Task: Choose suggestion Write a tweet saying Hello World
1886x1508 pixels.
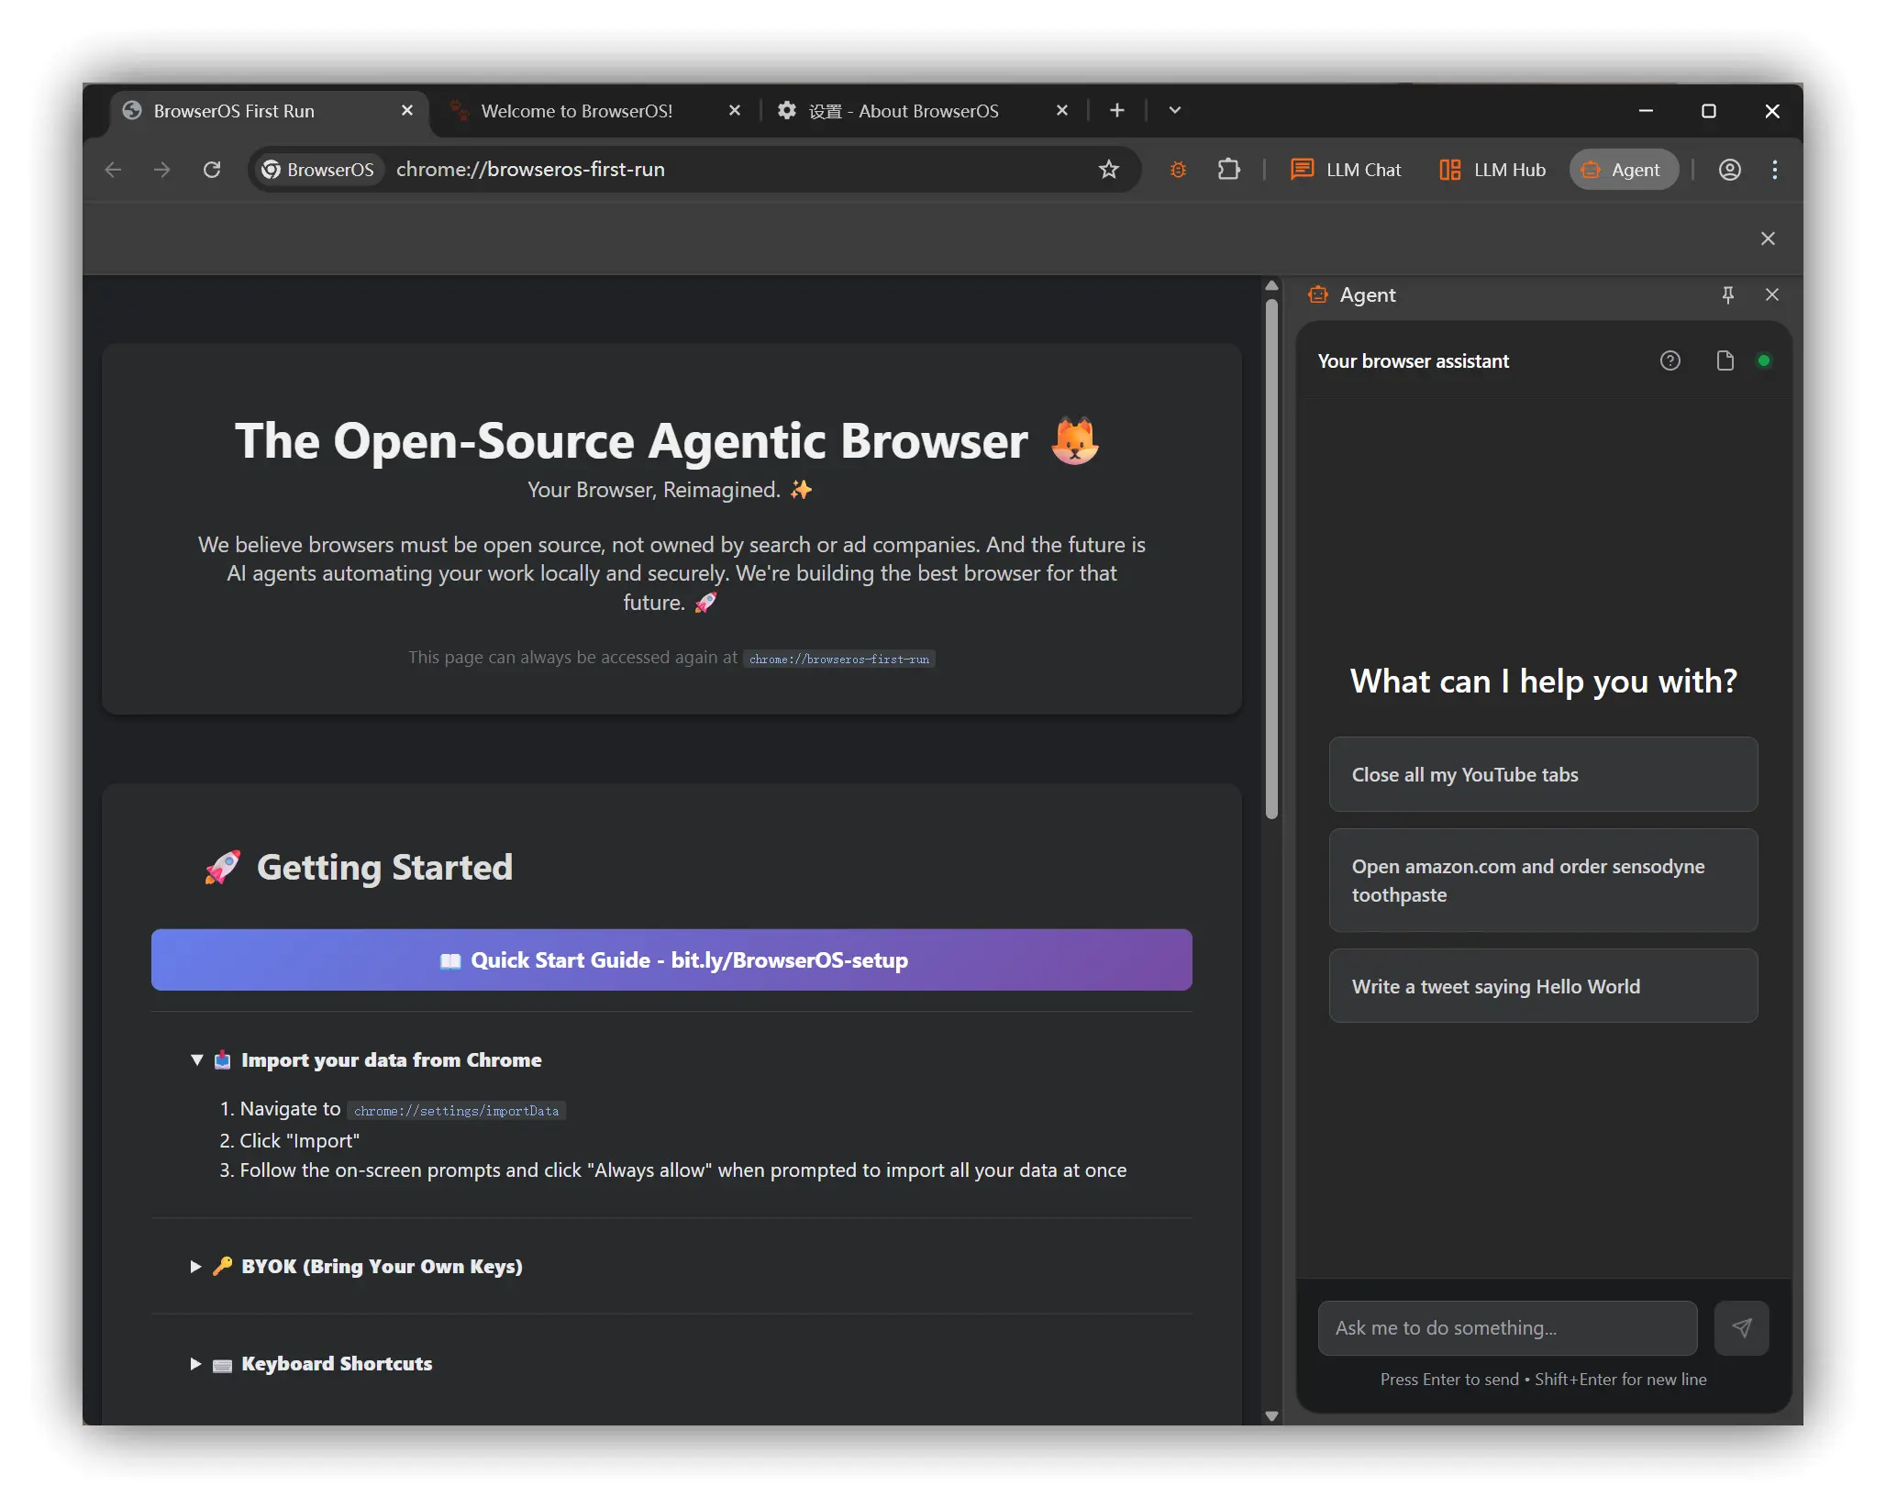Action: pyautogui.click(x=1543, y=986)
